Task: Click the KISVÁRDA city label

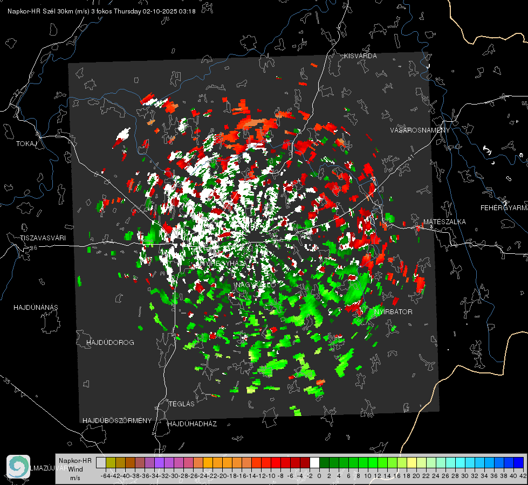Action: click(x=360, y=56)
